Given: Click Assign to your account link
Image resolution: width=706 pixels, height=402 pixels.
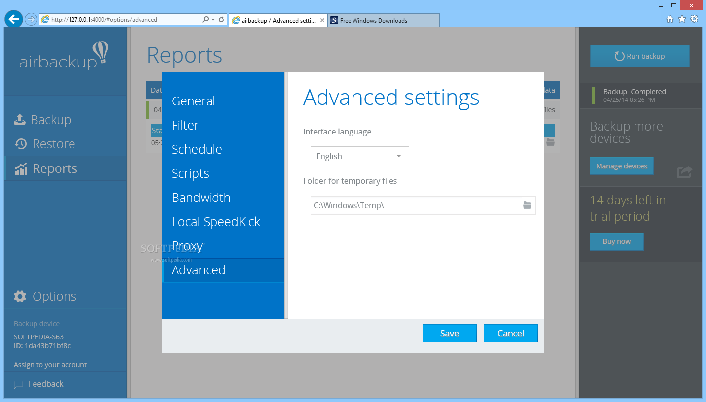Looking at the screenshot, I should (50, 365).
